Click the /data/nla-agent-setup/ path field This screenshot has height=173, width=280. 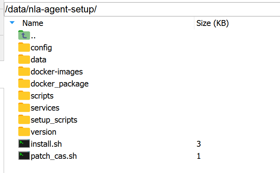[x=142, y=9]
